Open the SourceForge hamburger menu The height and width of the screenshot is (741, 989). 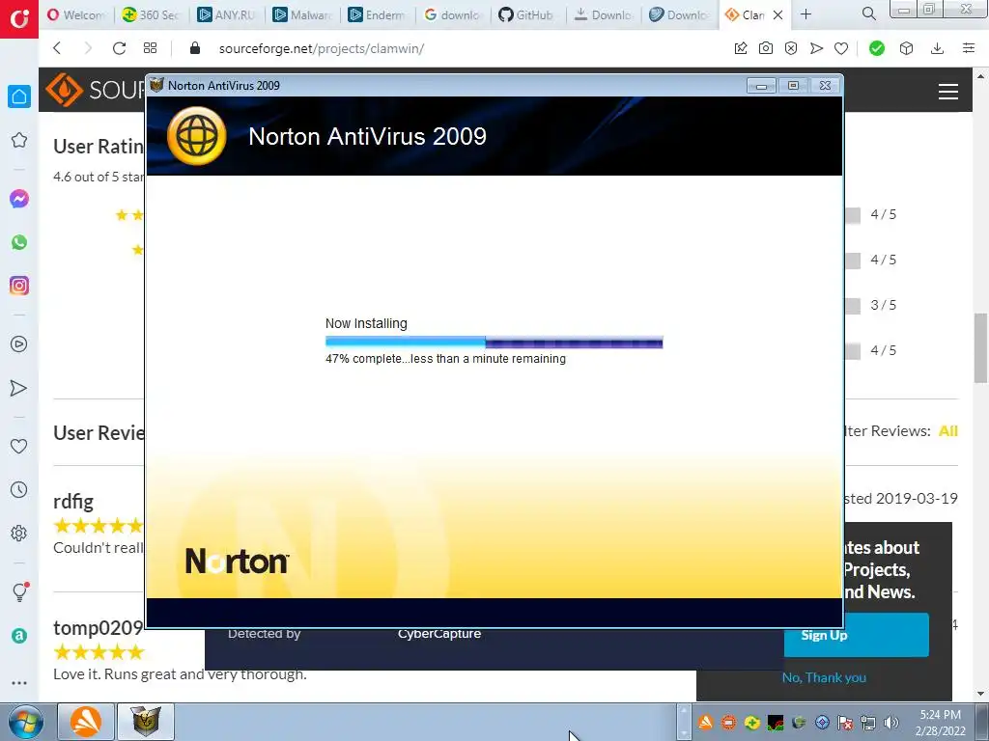(x=948, y=92)
